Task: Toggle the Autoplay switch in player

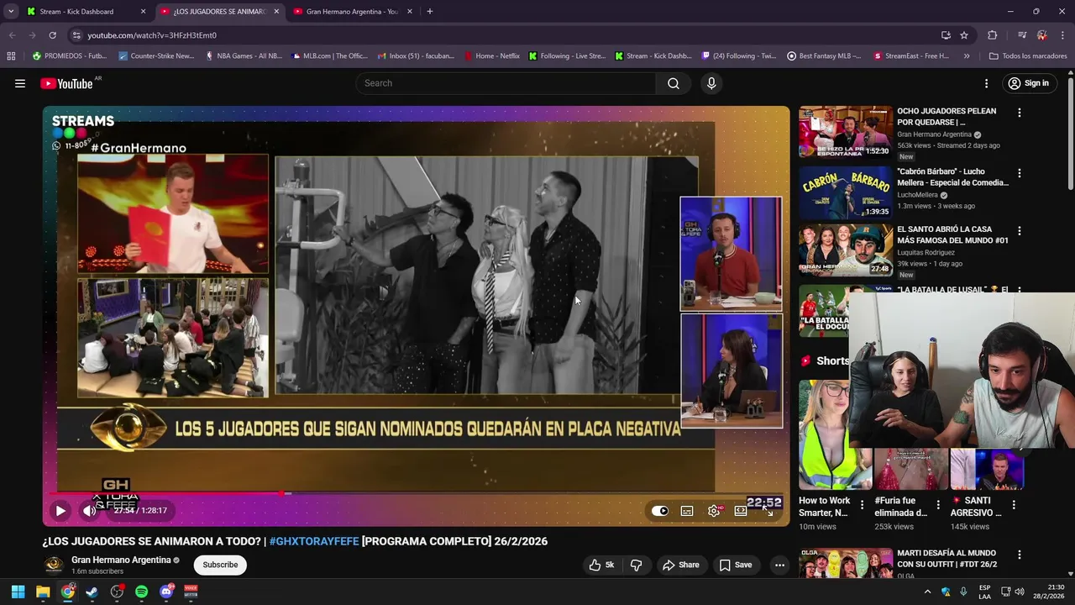Action: click(660, 510)
